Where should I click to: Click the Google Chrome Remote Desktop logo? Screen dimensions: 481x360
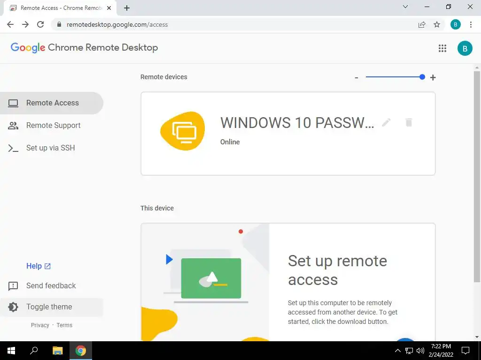pyautogui.click(x=85, y=47)
